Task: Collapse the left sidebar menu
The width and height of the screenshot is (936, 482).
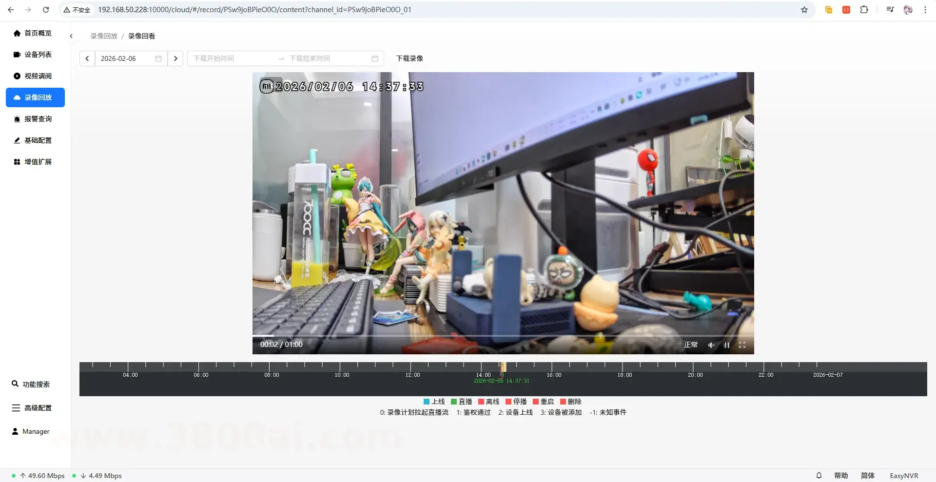Action: pos(71,36)
